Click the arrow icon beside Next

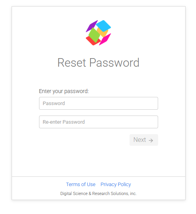[151, 140]
